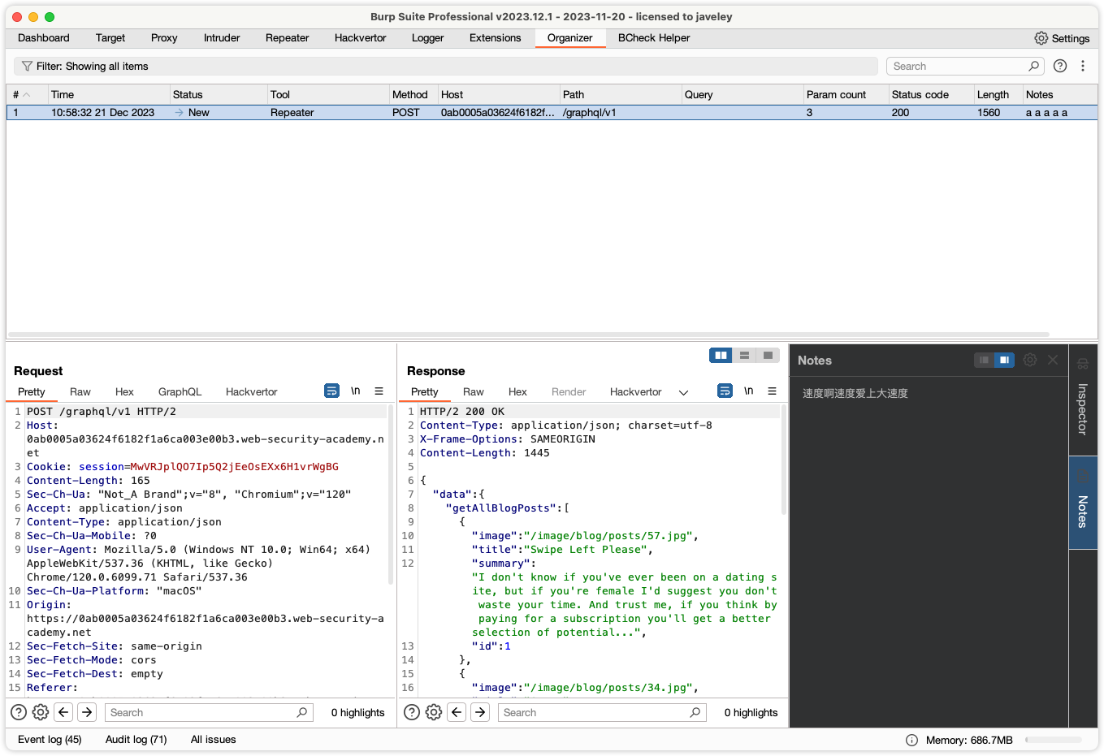Open the Event log (45)
Image resolution: width=1104 pixels, height=756 pixels.
click(x=50, y=740)
